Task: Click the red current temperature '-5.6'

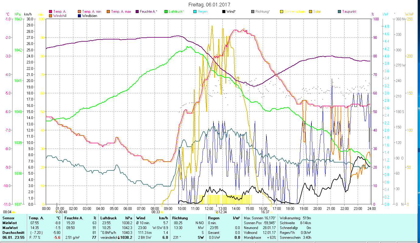Action: pyautogui.click(x=57, y=237)
